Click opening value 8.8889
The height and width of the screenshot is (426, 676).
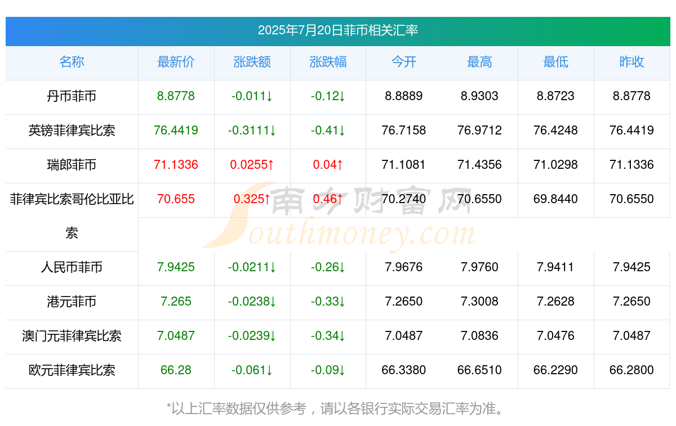[x=404, y=96]
